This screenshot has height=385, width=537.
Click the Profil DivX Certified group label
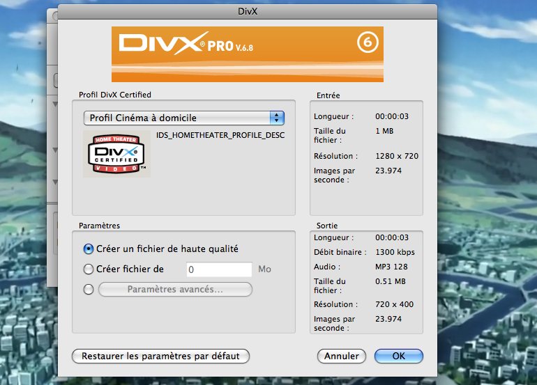(115, 95)
